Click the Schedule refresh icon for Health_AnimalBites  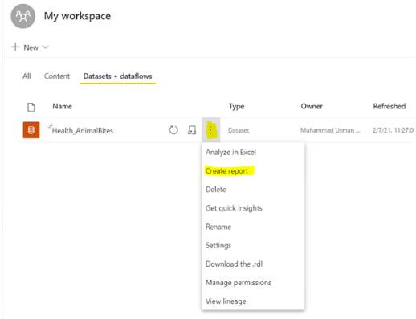pos(192,130)
